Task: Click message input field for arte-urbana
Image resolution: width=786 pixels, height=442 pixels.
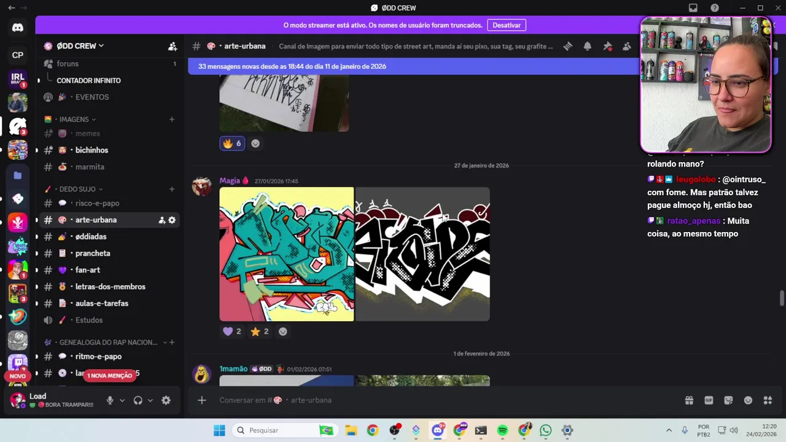Action: point(448,400)
